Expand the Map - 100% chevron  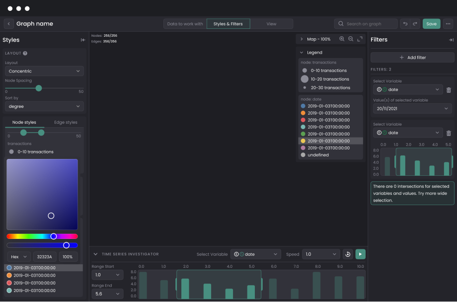(302, 39)
